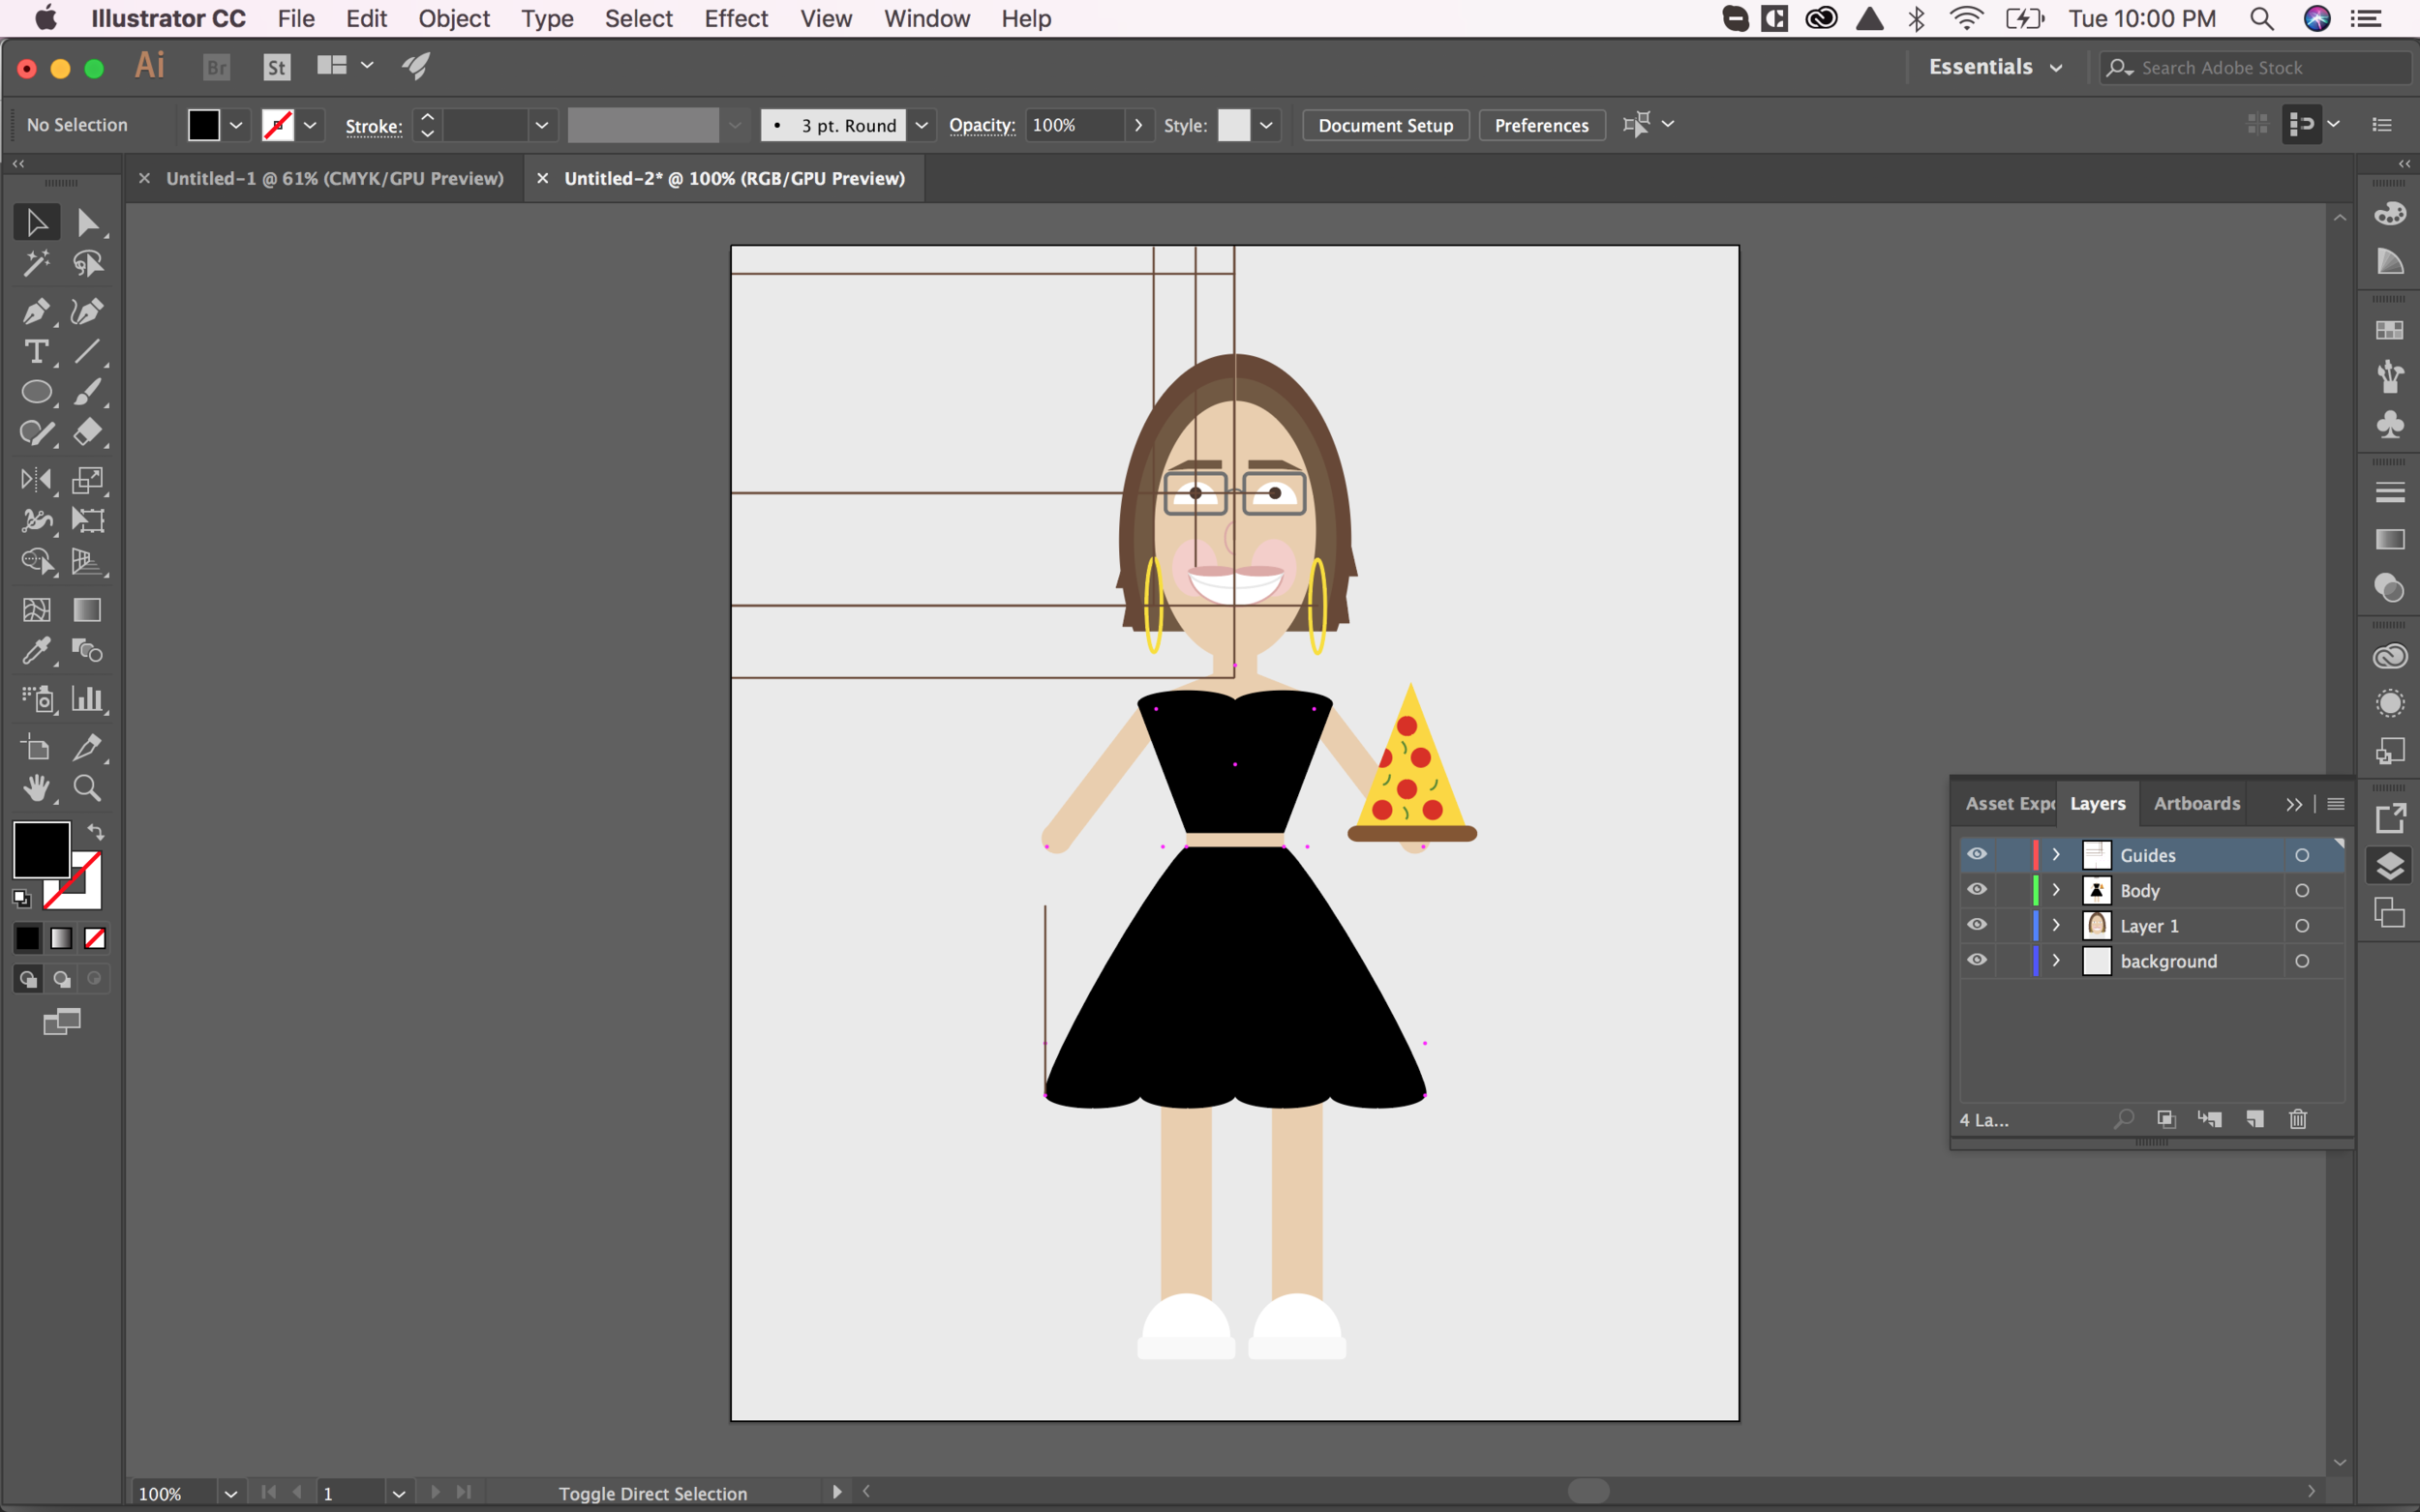Select the Type tool
2420x1512 pixels.
[x=36, y=352]
